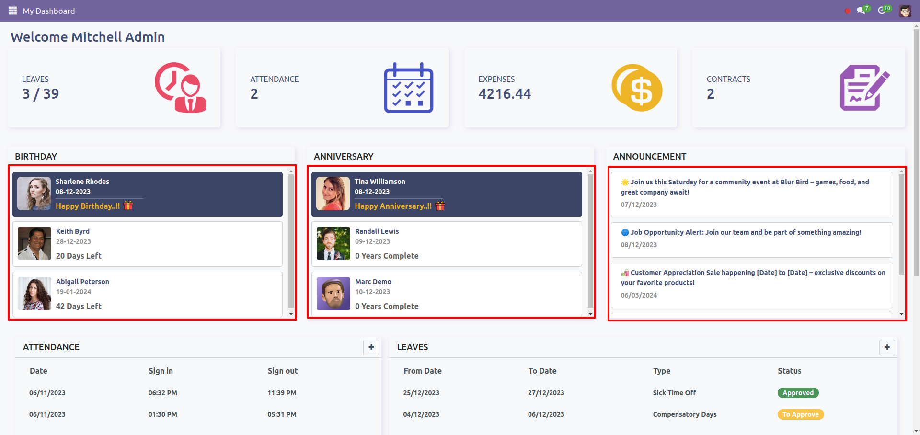Screen dimensions: 920x435
Task: Add attendance with the plus button
Action: pyautogui.click(x=371, y=347)
